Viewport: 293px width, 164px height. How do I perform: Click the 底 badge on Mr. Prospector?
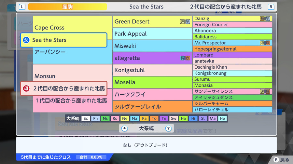(268, 43)
